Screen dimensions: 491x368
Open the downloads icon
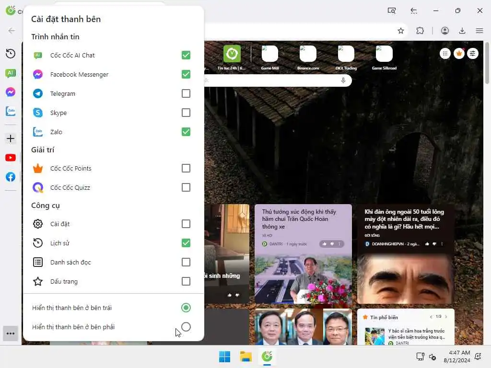tap(462, 31)
